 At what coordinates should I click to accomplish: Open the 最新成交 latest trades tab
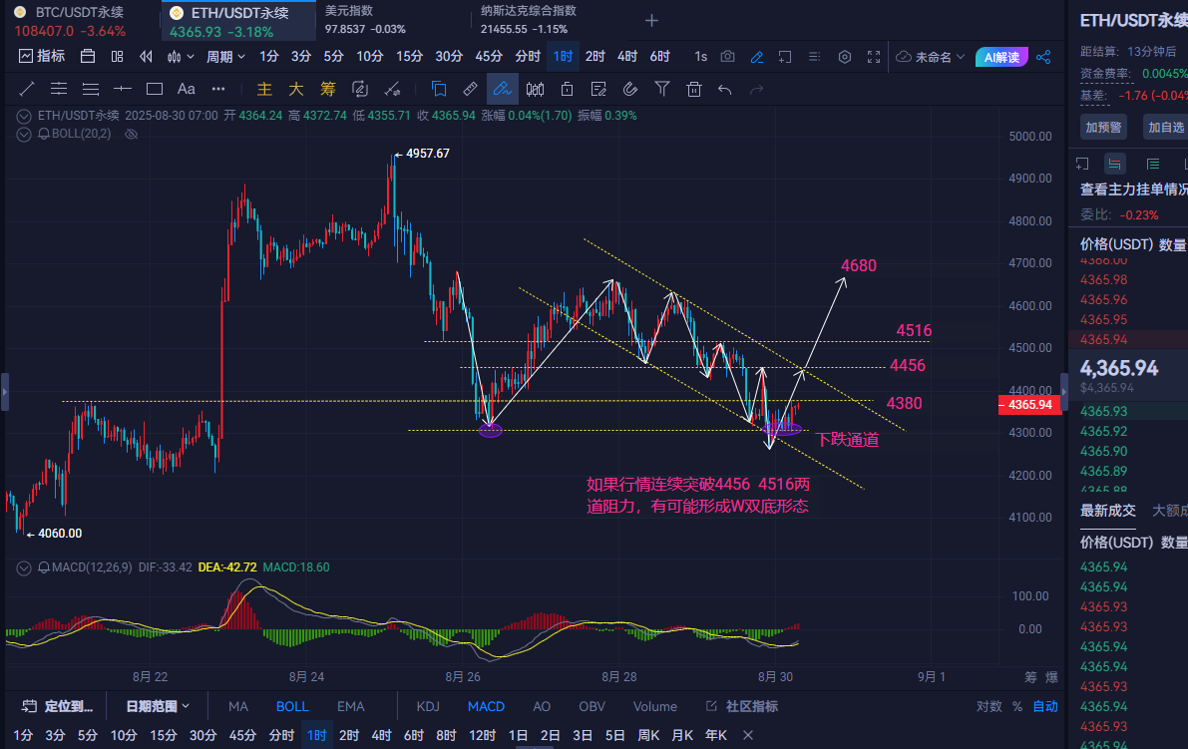1107,511
